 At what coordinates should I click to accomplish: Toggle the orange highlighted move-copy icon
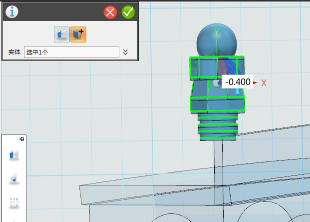coord(78,34)
